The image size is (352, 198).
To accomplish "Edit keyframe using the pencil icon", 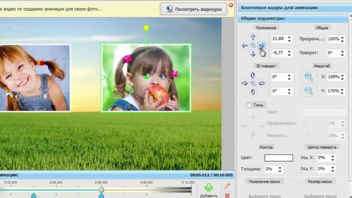I will 227,186.
